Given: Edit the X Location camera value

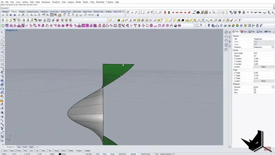Looking at the screenshot, I should pyautogui.click(x=264, y=59).
